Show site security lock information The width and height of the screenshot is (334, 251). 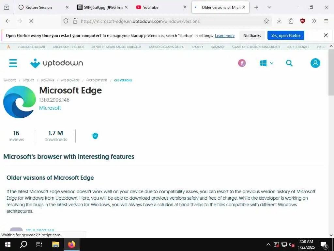[x=75, y=21]
